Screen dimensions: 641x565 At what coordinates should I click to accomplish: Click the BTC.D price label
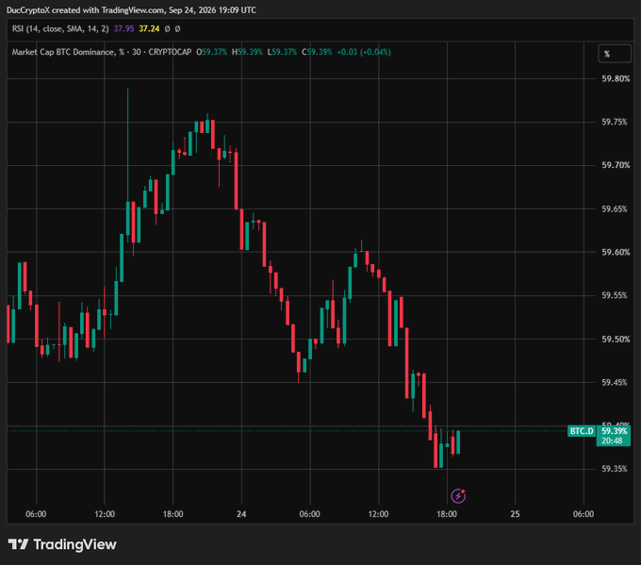pos(582,431)
